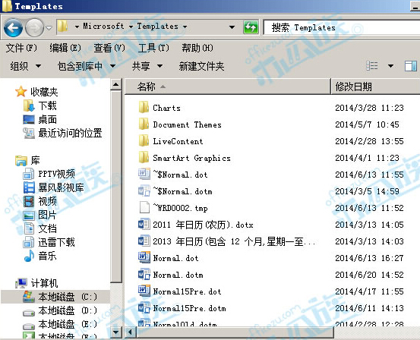
Task: Click the ~WRD0002.tmp blank file icon
Action: pyautogui.click(x=144, y=208)
